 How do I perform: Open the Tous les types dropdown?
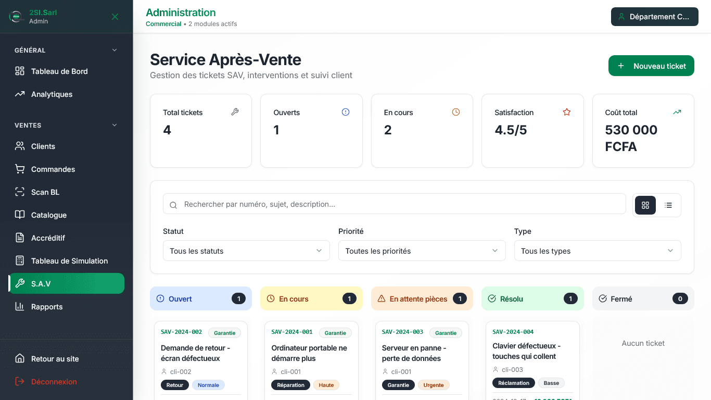click(x=598, y=251)
